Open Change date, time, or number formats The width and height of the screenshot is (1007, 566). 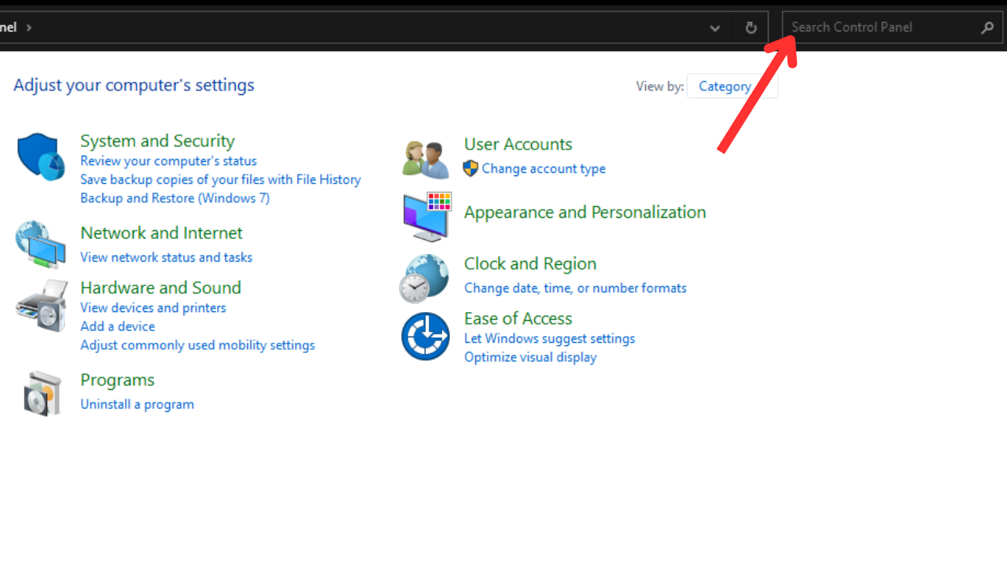[x=575, y=289]
